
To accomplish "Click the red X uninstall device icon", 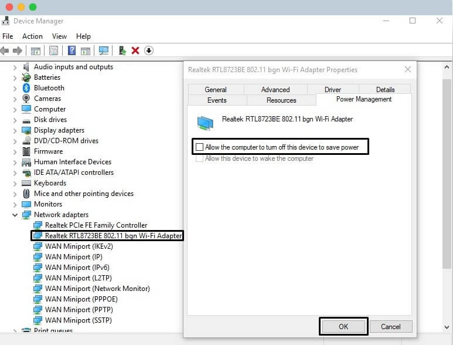I will click(x=135, y=50).
